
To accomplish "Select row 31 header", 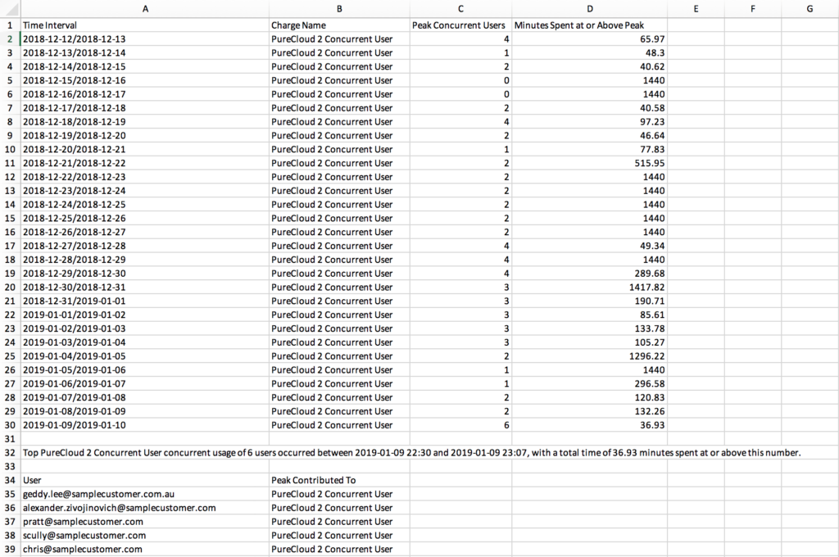I will [10, 439].
